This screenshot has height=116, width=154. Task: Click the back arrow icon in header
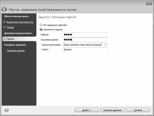pos(4,9)
